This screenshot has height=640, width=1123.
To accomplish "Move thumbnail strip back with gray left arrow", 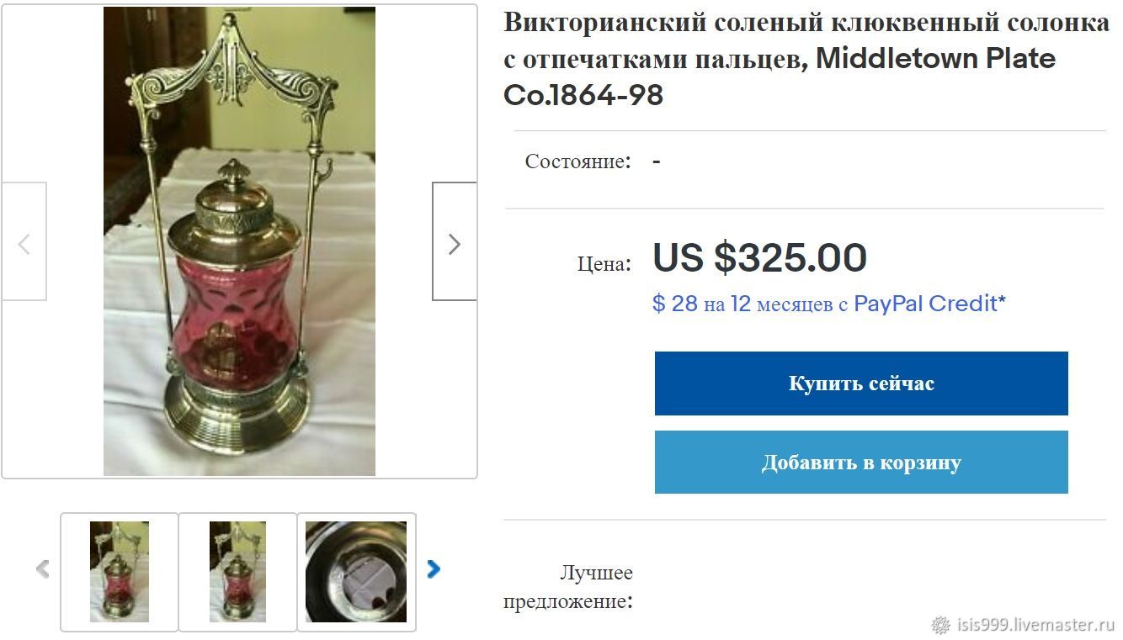I will click(x=42, y=569).
